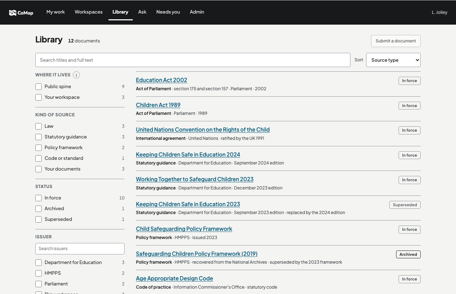456x294 pixels.
Task: Click the Archived status badge
Action: click(408, 254)
